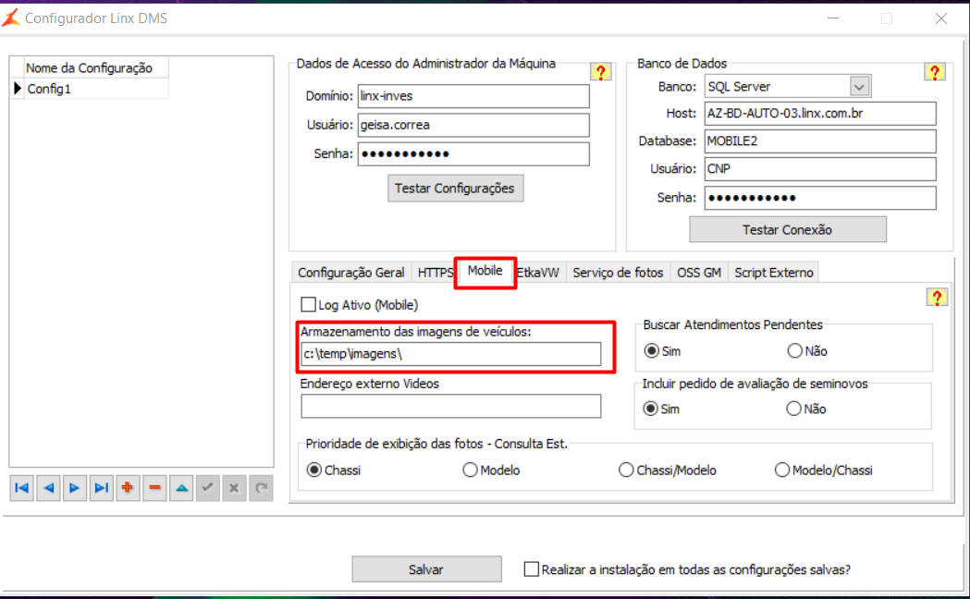970x599 pixels.
Task: Choose Chassi/Modelo photo priority option
Action: [626, 470]
